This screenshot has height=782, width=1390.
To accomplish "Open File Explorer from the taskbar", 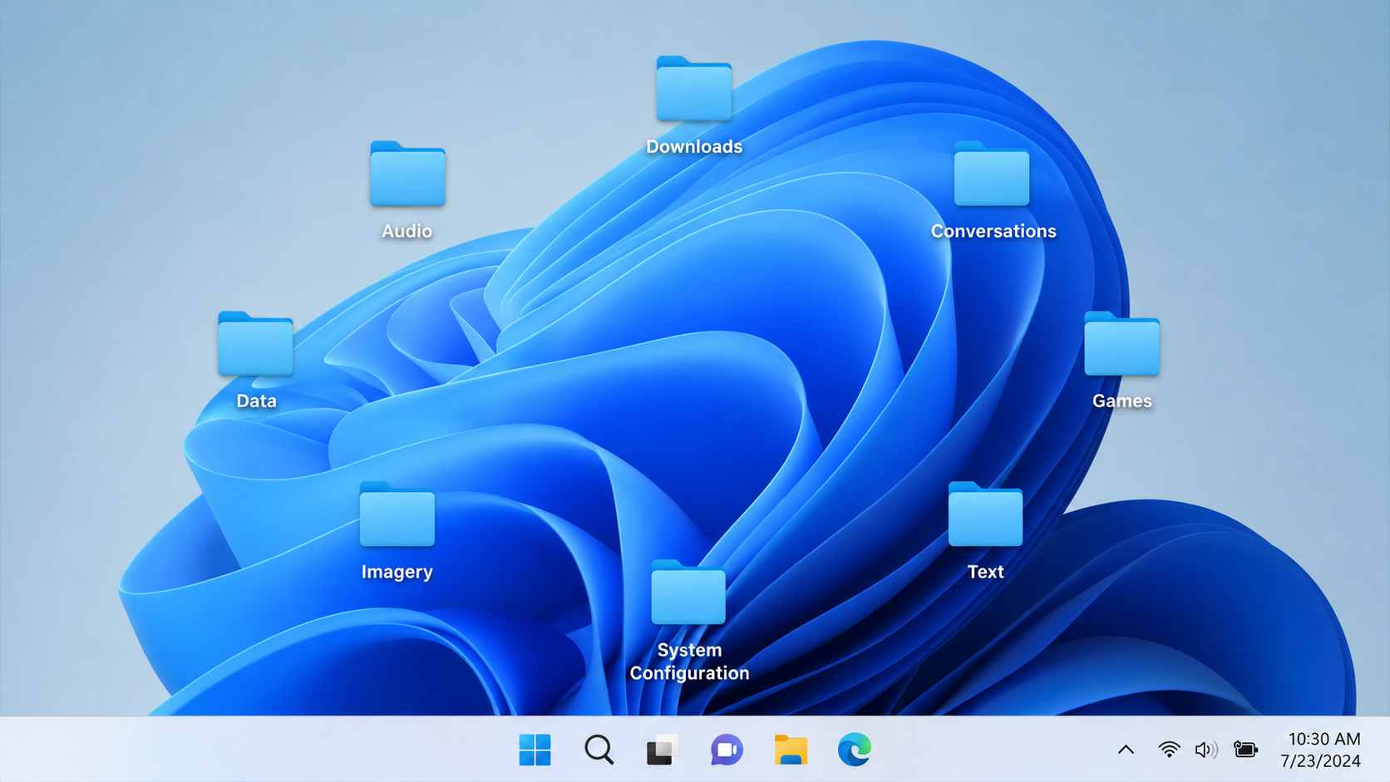I will click(x=791, y=750).
